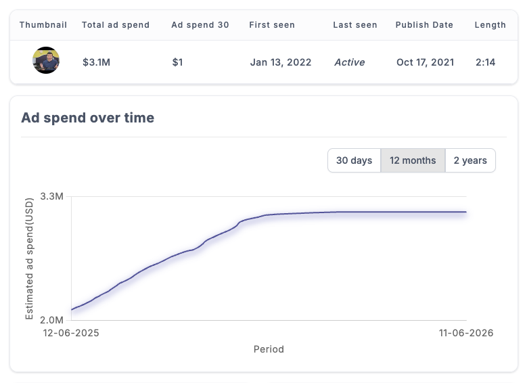
Task: Click the 2:14 length value
Action: pos(486,62)
